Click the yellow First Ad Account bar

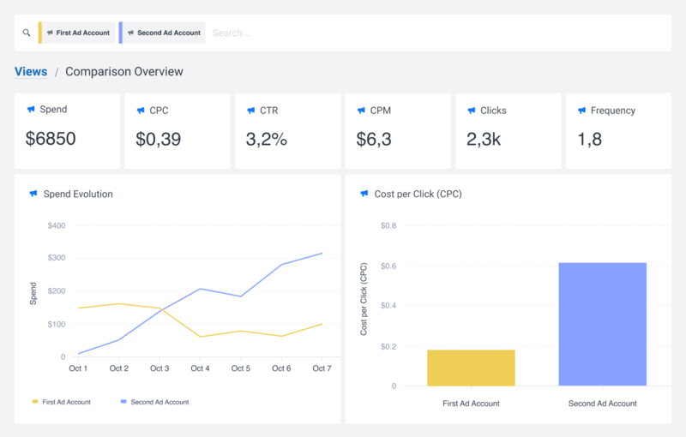[x=471, y=368]
